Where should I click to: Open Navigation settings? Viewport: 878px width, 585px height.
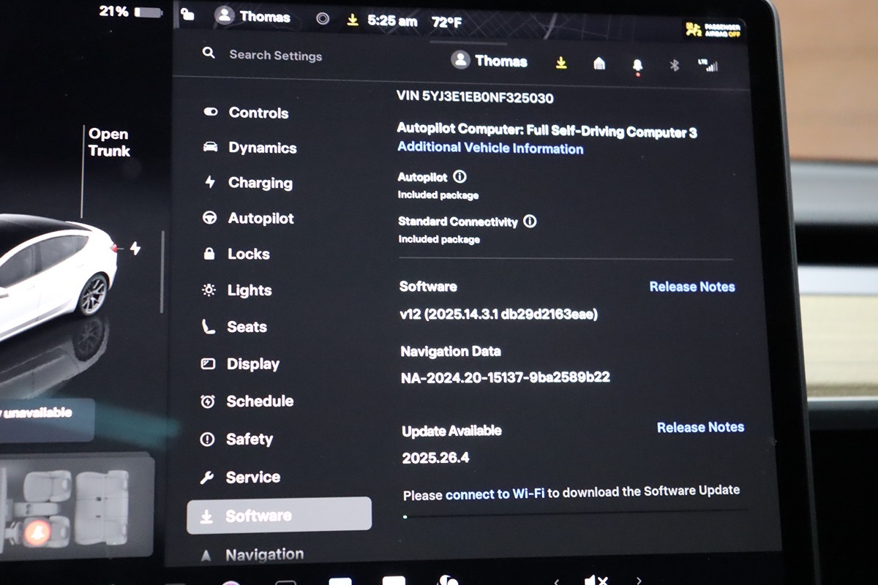252,555
